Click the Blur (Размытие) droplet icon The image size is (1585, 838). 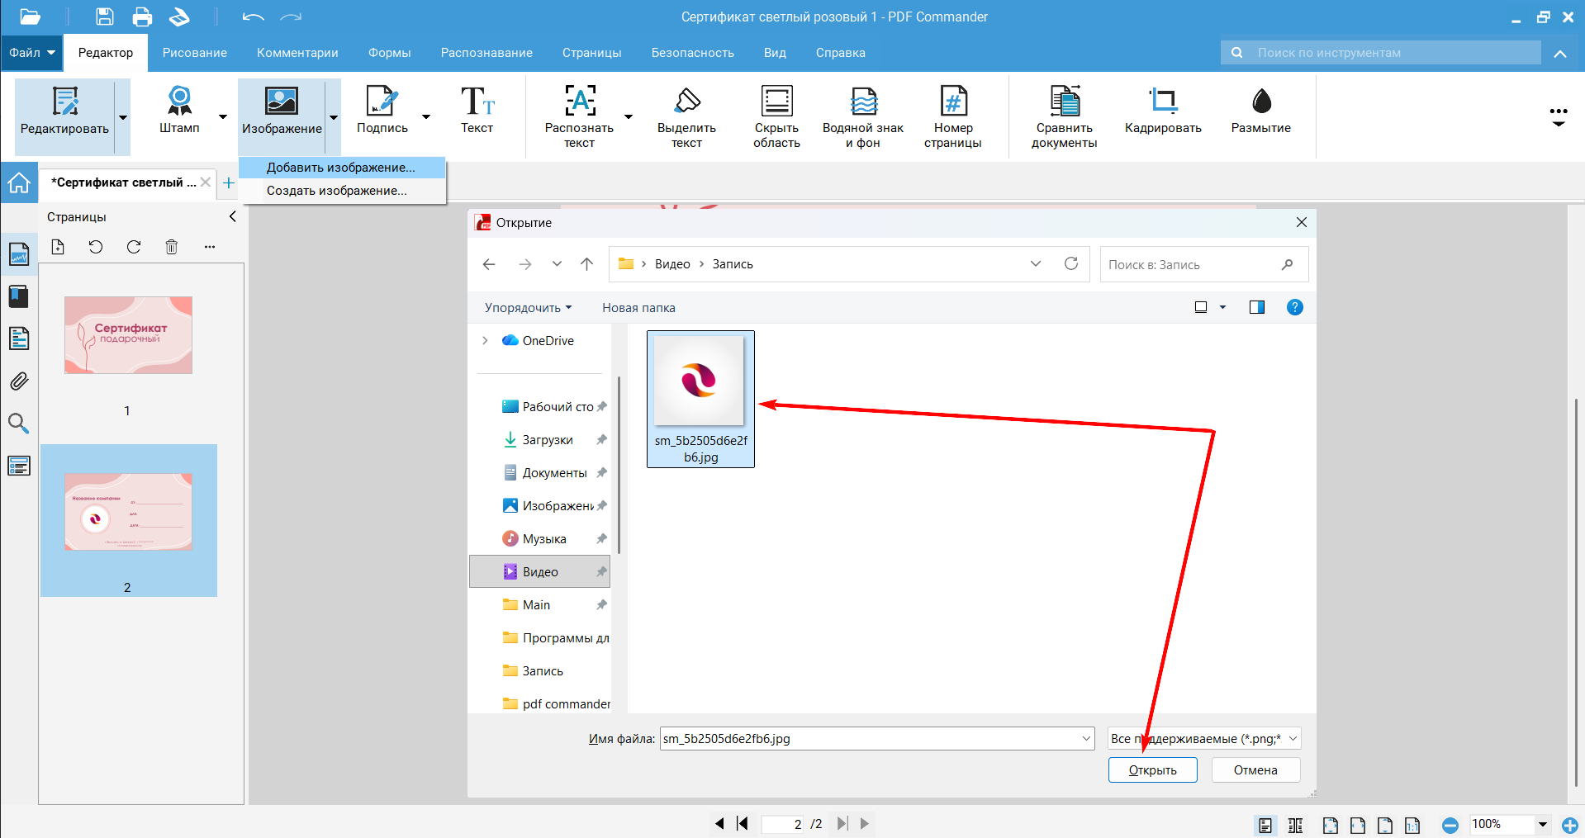coord(1260,102)
